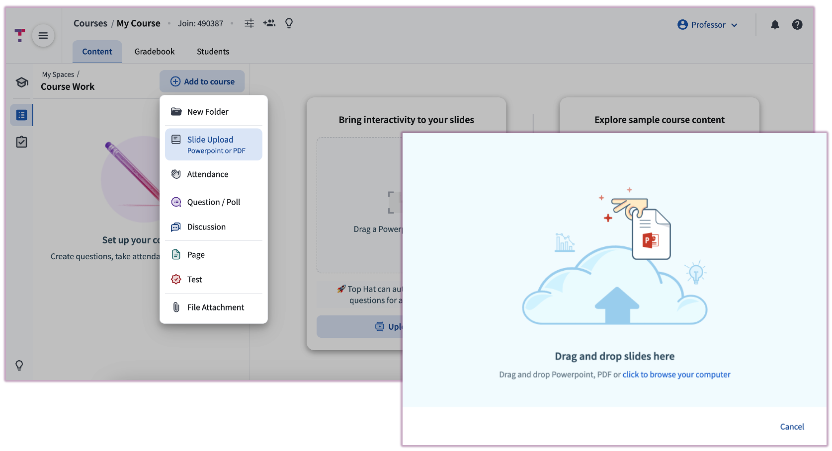Open the assigned checklist sidebar icon
Viewport: 832px width, 451px height.
21,142
